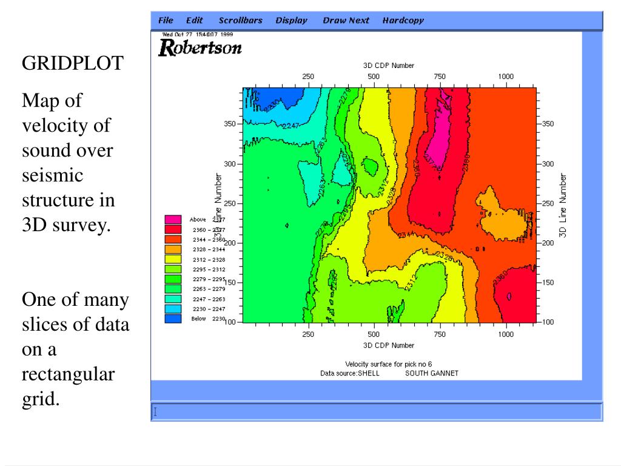
Task: Click the right axis tick label 150
Action: (548, 283)
